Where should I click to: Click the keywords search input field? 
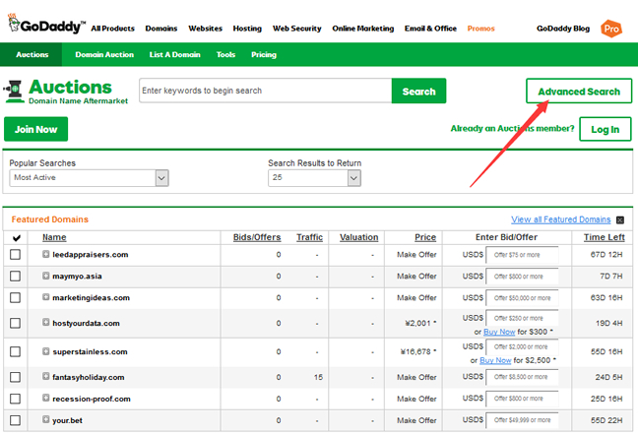(x=265, y=91)
